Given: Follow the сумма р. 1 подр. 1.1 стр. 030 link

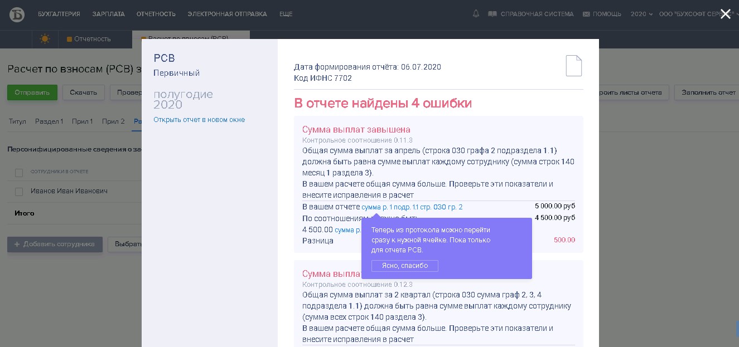Looking at the screenshot, I should (412, 207).
